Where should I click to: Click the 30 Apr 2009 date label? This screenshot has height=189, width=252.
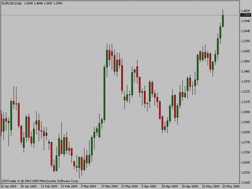[190, 187]
